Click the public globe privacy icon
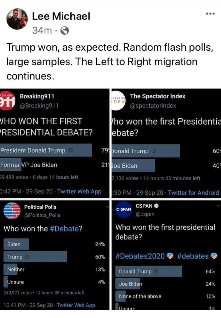This screenshot has width=221, height=318. click(x=65, y=31)
